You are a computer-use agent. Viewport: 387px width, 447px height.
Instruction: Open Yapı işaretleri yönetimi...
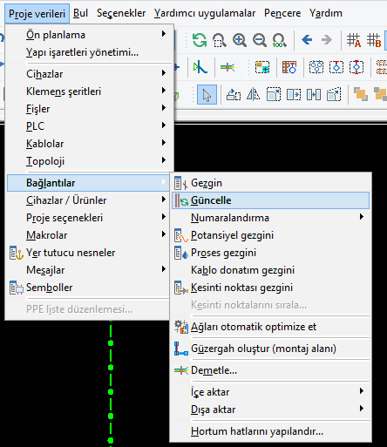click(x=88, y=52)
